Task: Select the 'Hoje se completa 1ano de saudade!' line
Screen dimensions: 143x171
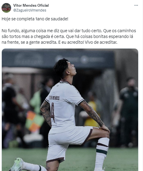Action: [35, 19]
